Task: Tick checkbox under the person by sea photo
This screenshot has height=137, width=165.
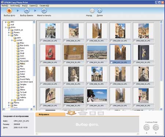Action: (x=88, y=105)
